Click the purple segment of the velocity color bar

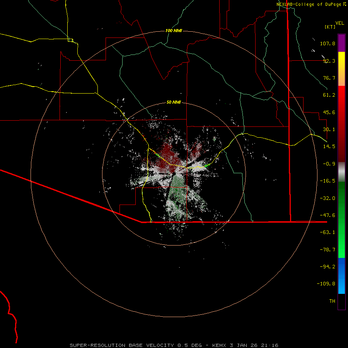[x=341, y=43]
